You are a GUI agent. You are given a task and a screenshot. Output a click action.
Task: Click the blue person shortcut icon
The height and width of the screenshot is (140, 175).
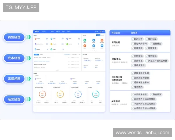tap(94, 40)
